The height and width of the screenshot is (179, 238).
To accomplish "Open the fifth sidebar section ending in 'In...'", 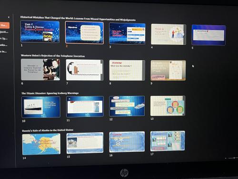I will pos(3,52).
